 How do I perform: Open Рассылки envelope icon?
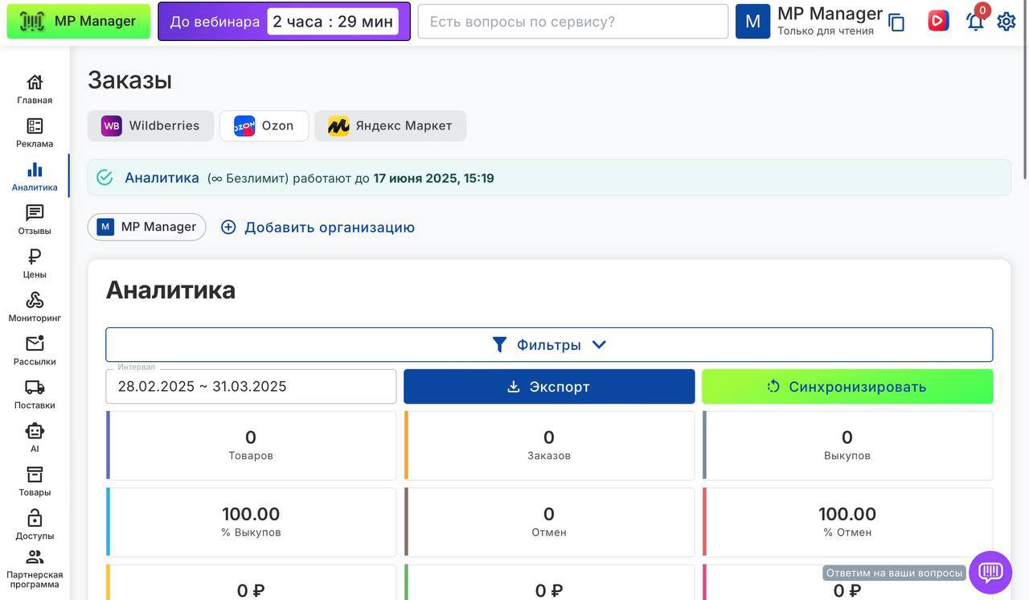click(35, 350)
